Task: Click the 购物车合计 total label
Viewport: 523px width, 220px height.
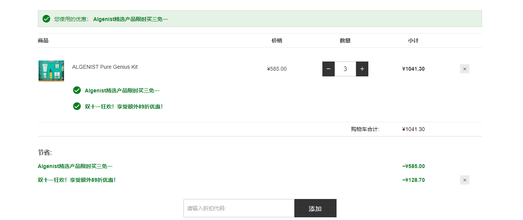Action: (365, 129)
